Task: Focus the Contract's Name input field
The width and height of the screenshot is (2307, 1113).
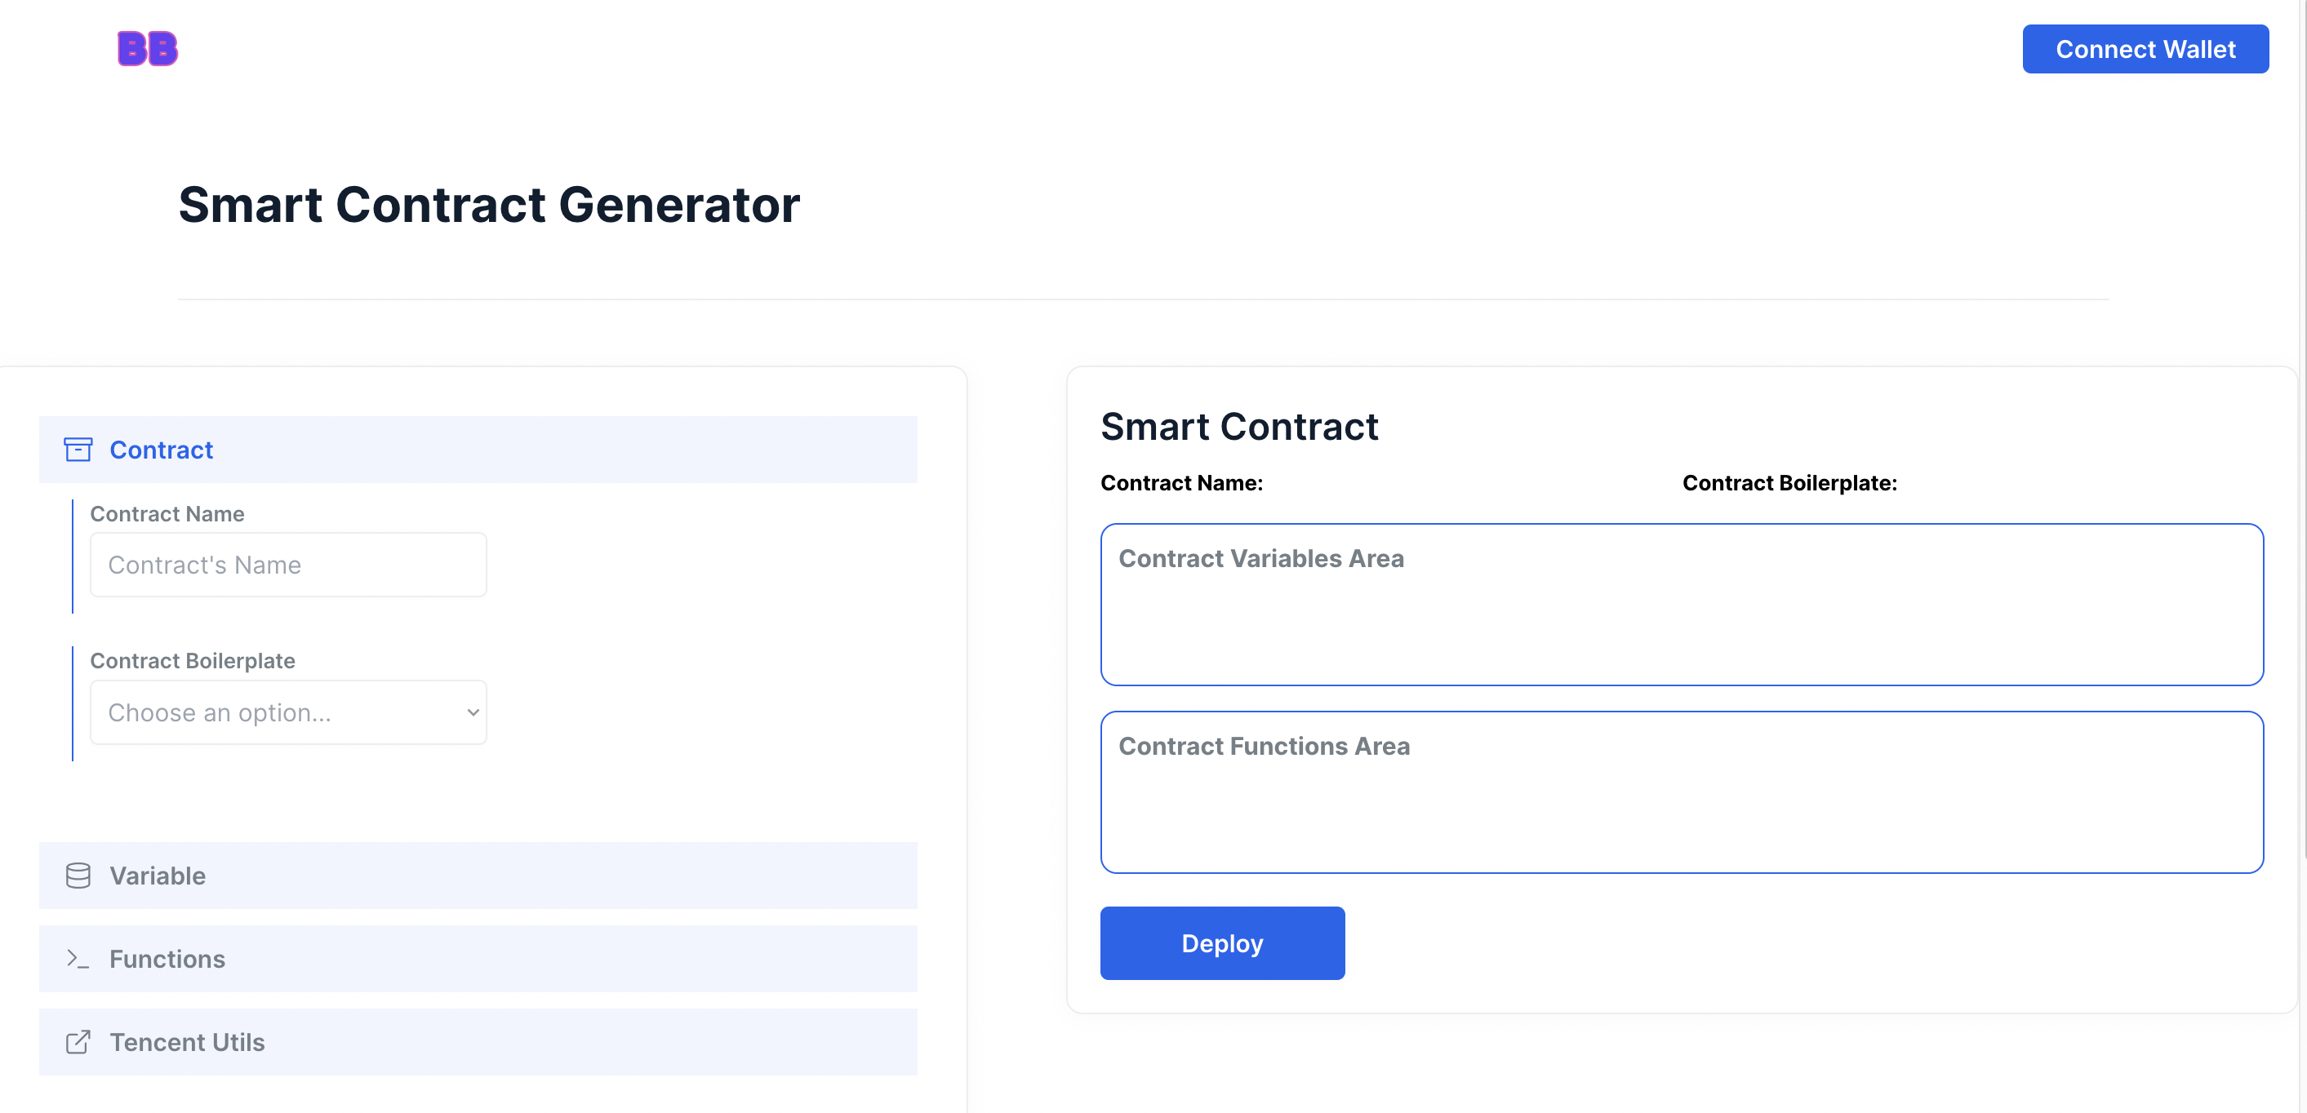Action: (287, 565)
